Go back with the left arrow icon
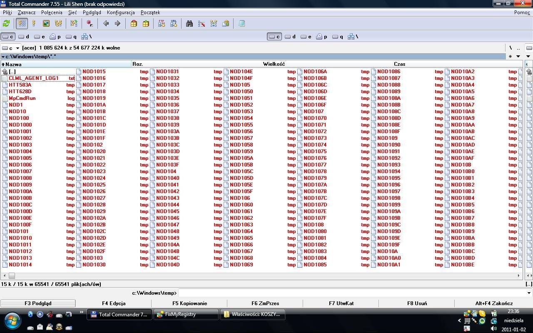This screenshot has width=533, height=333. tap(106, 24)
